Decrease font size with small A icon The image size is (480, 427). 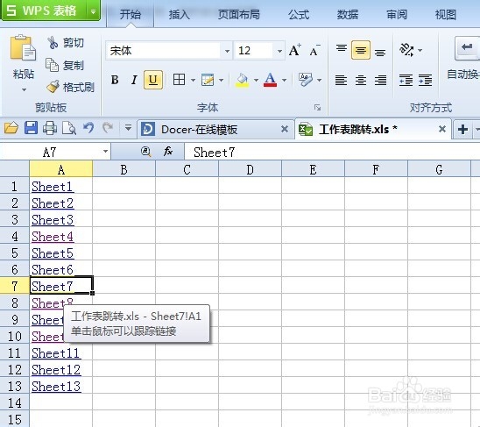pos(314,51)
